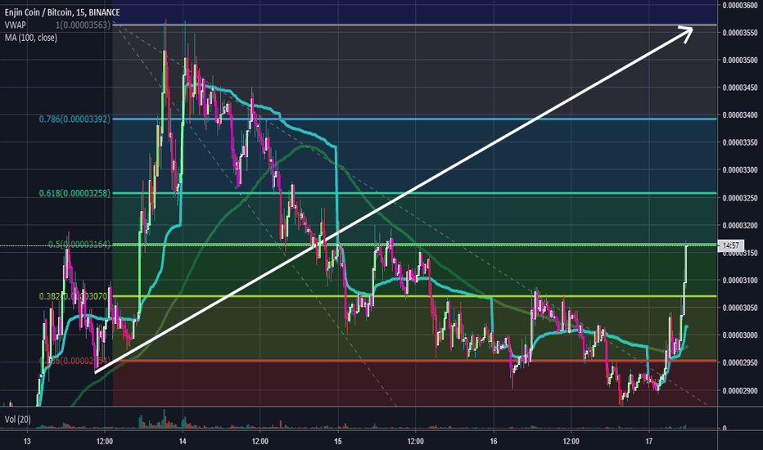This screenshot has width=763, height=450.
Task: Click the date label 13 on time axis
Action: (x=27, y=442)
